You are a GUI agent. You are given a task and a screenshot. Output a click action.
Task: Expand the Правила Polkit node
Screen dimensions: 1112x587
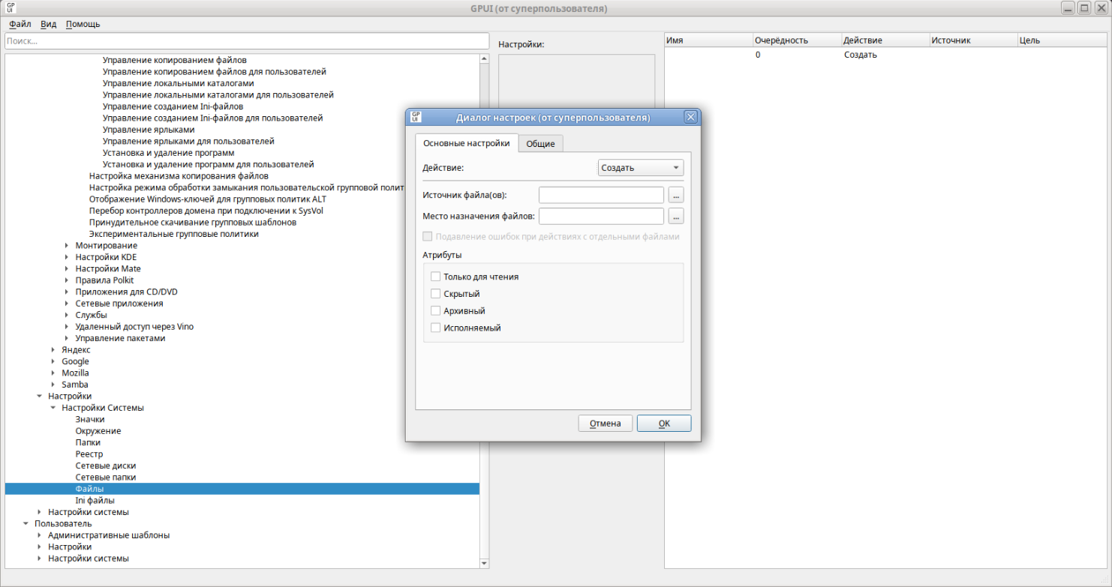point(67,280)
